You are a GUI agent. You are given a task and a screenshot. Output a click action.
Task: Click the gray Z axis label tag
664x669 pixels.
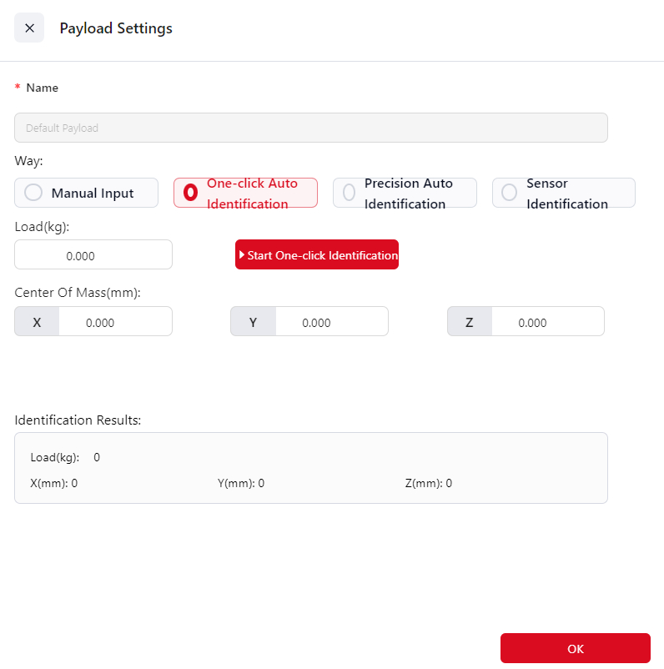click(x=469, y=322)
